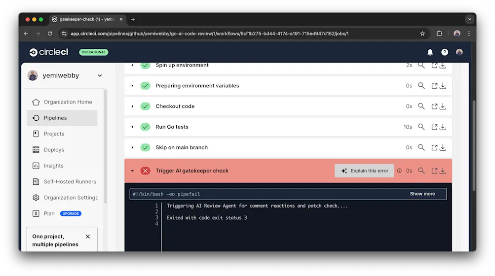Search the Run Go tests output
495x276 pixels.
pos(421,127)
